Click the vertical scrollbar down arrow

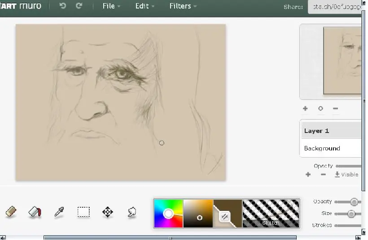coord(364,232)
